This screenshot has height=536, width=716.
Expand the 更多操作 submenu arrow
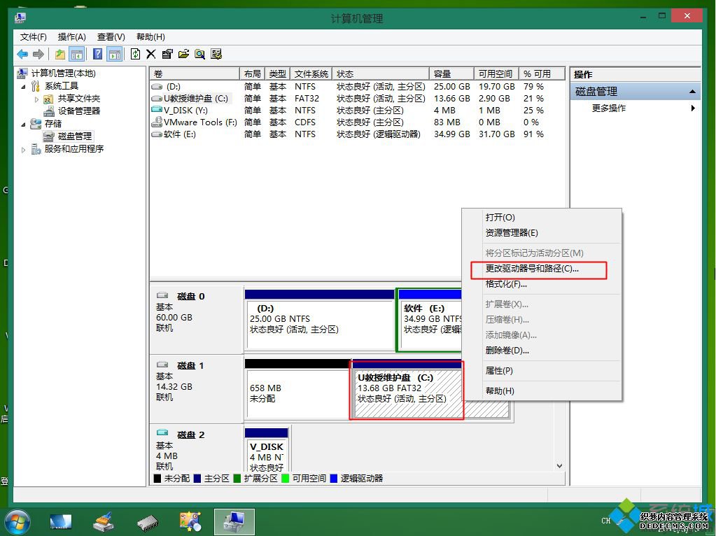click(693, 108)
